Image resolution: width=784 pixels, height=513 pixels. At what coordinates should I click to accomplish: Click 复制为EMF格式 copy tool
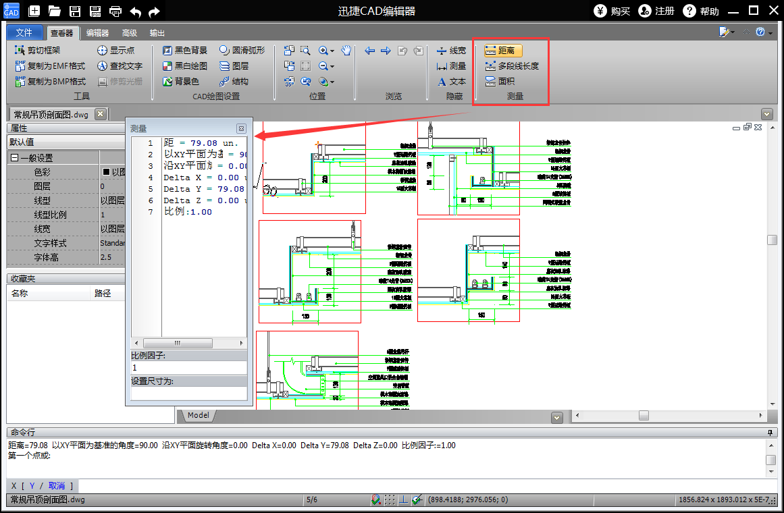pos(50,66)
